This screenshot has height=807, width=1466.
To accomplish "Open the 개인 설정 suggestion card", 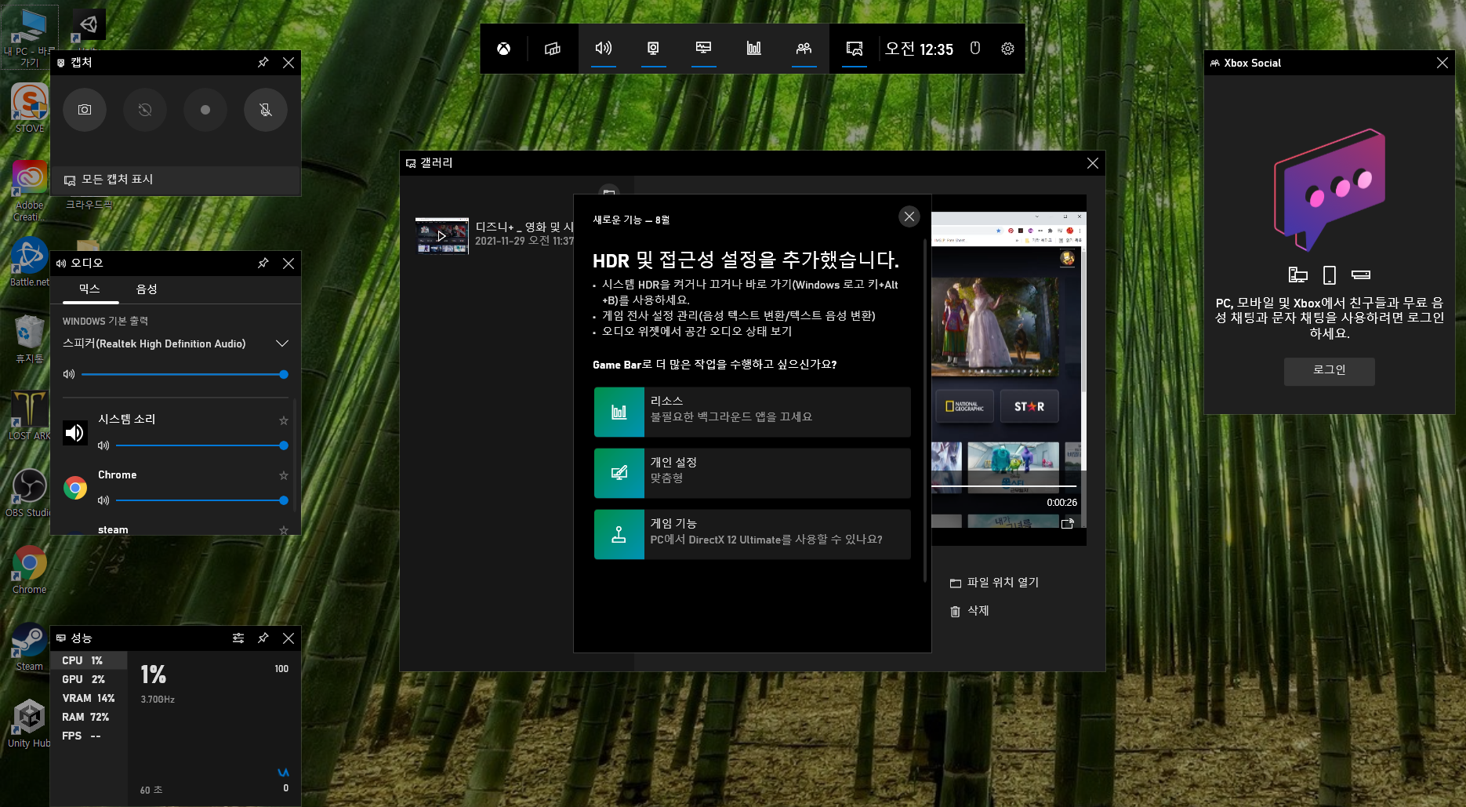I will [753, 473].
